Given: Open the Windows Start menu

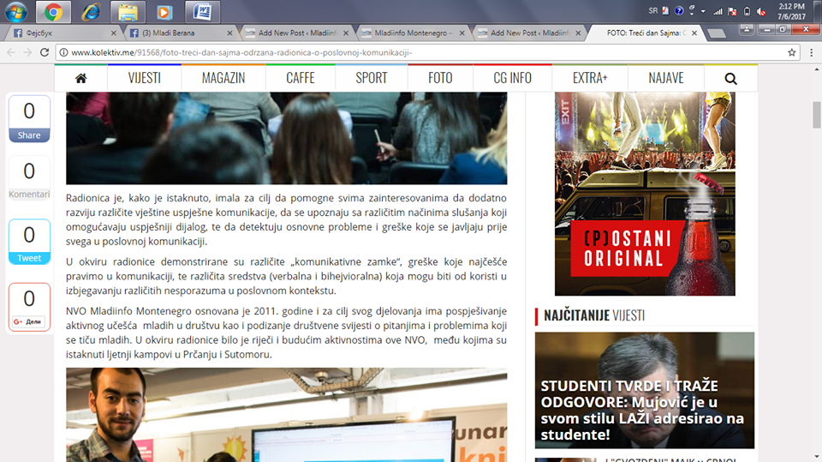Looking at the screenshot, I should (15, 11).
